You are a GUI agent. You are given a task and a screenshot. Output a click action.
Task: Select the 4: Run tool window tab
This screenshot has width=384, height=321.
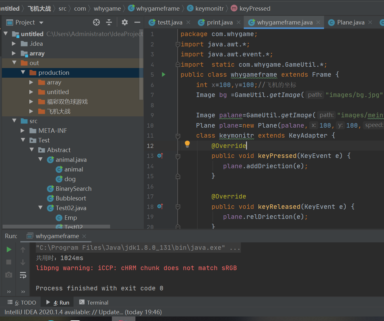coord(58,303)
